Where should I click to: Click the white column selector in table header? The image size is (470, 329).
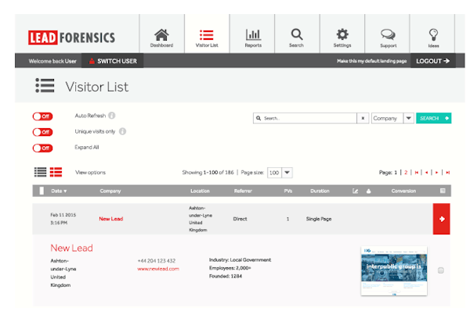point(42,191)
